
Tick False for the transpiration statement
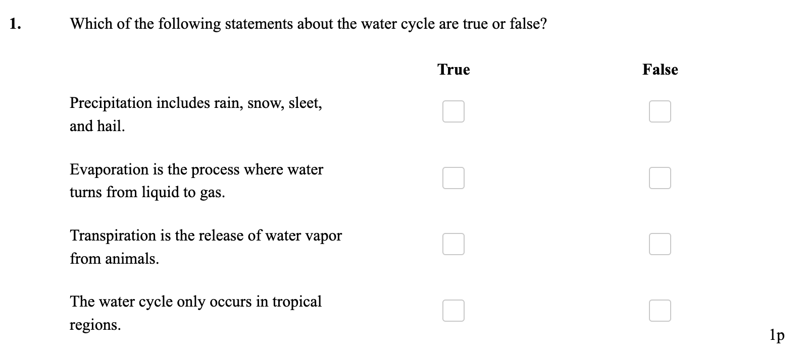[660, 244]
